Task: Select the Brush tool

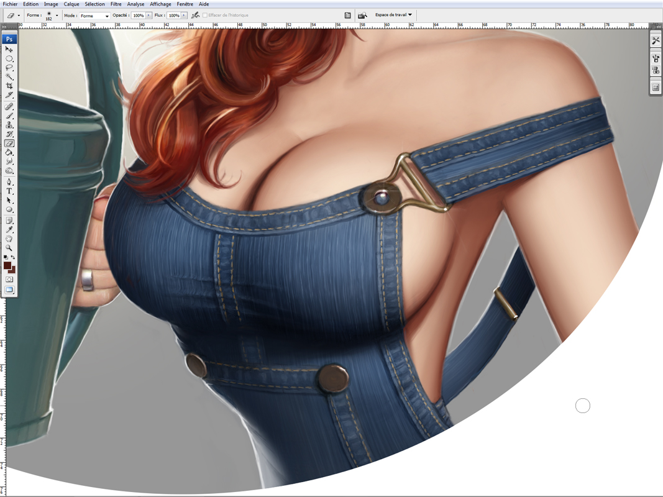Action: pos(9,116)
